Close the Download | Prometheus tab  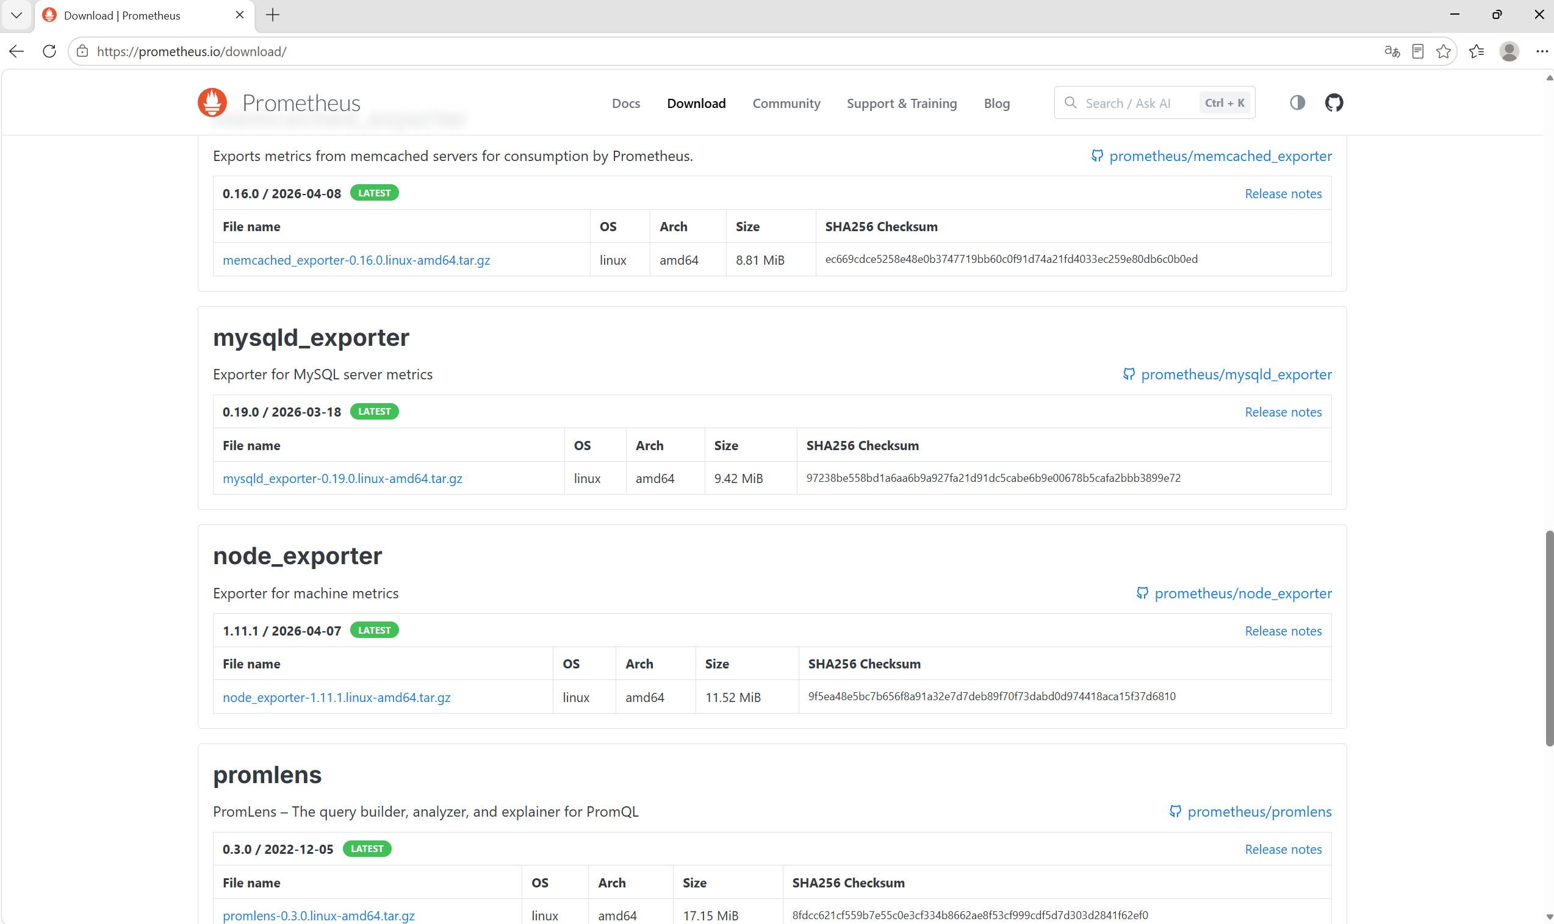tap(240, 15)
